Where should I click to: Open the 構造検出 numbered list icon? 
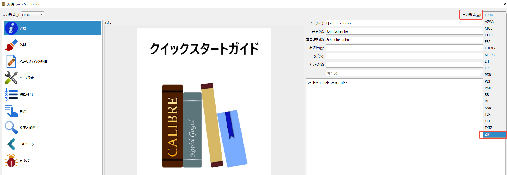tap(11, 94)
